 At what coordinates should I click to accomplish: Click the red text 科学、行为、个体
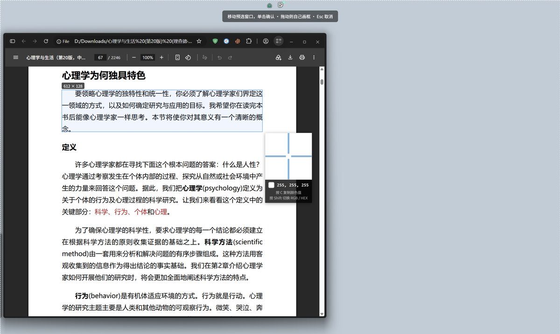(121, 212)
